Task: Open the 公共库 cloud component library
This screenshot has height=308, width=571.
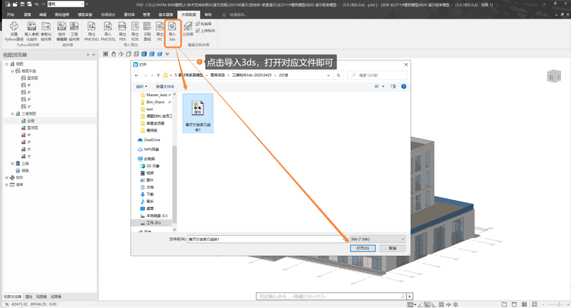Action: [x=188, y=29]
